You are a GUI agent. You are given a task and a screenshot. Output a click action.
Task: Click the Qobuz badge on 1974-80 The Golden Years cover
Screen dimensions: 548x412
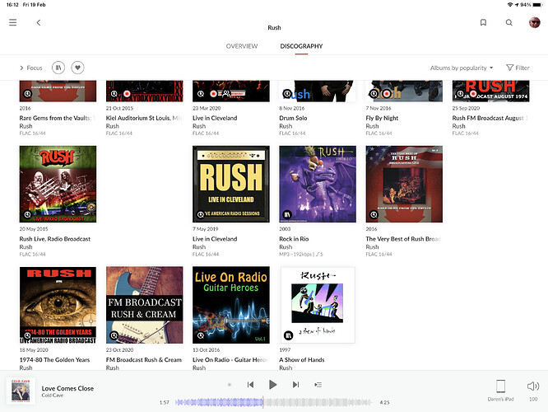click(27, 335)
